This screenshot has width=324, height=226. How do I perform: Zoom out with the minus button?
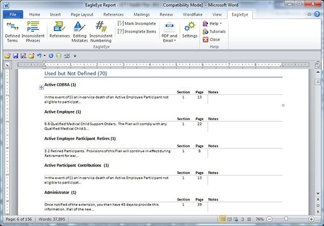[269, 219]
